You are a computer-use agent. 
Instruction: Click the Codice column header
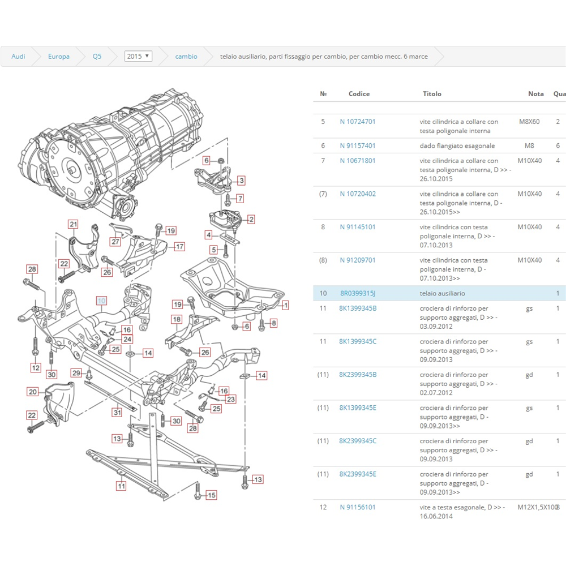tap(359, 94)
